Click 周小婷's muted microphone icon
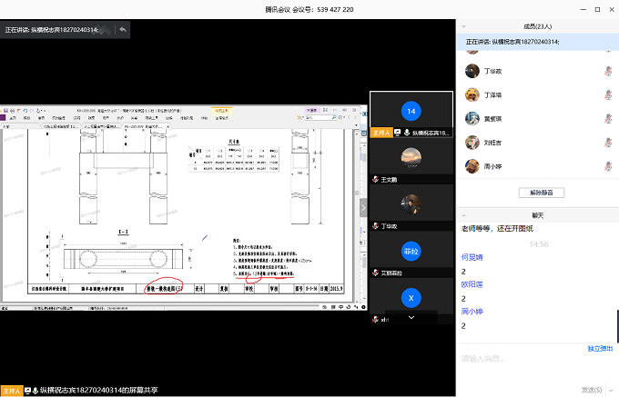619x397 pixels. (607, 166)
